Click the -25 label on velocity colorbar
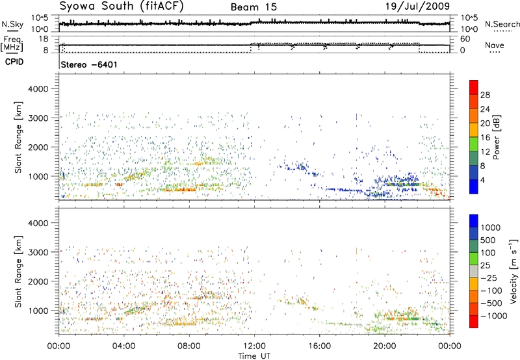Viewport: 520px width, 360px height. (x=489, y=277)
